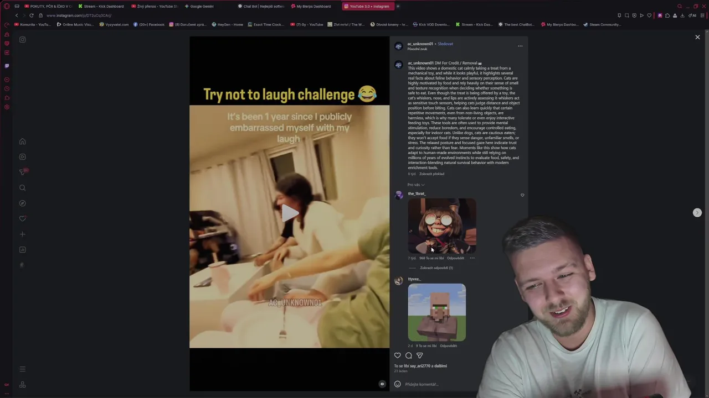709x398 pixels.
Task: Go to next post with right arrow
Action: [697, 213]
